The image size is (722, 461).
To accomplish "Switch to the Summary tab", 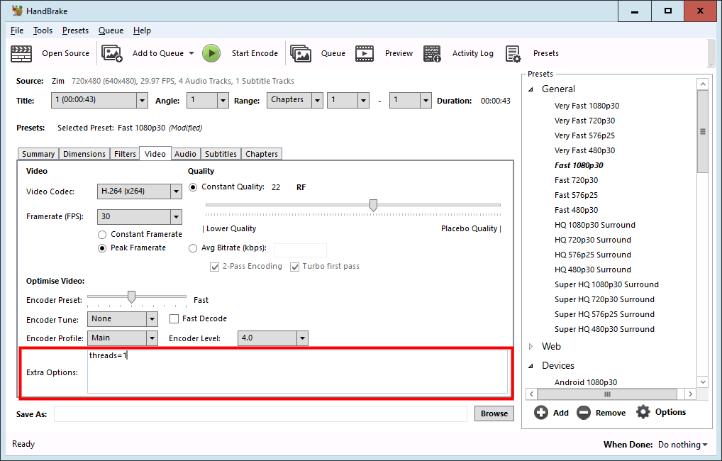I will 38,154.
